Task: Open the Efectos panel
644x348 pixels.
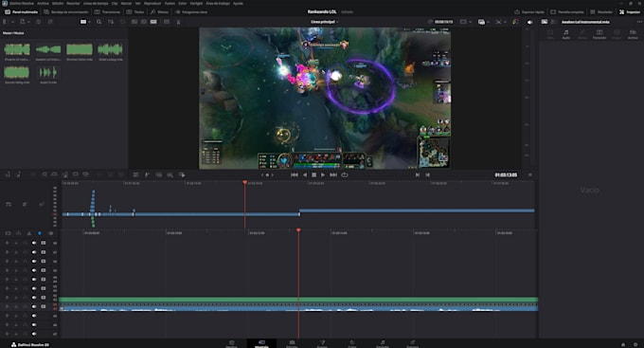Action: (159, 12)
